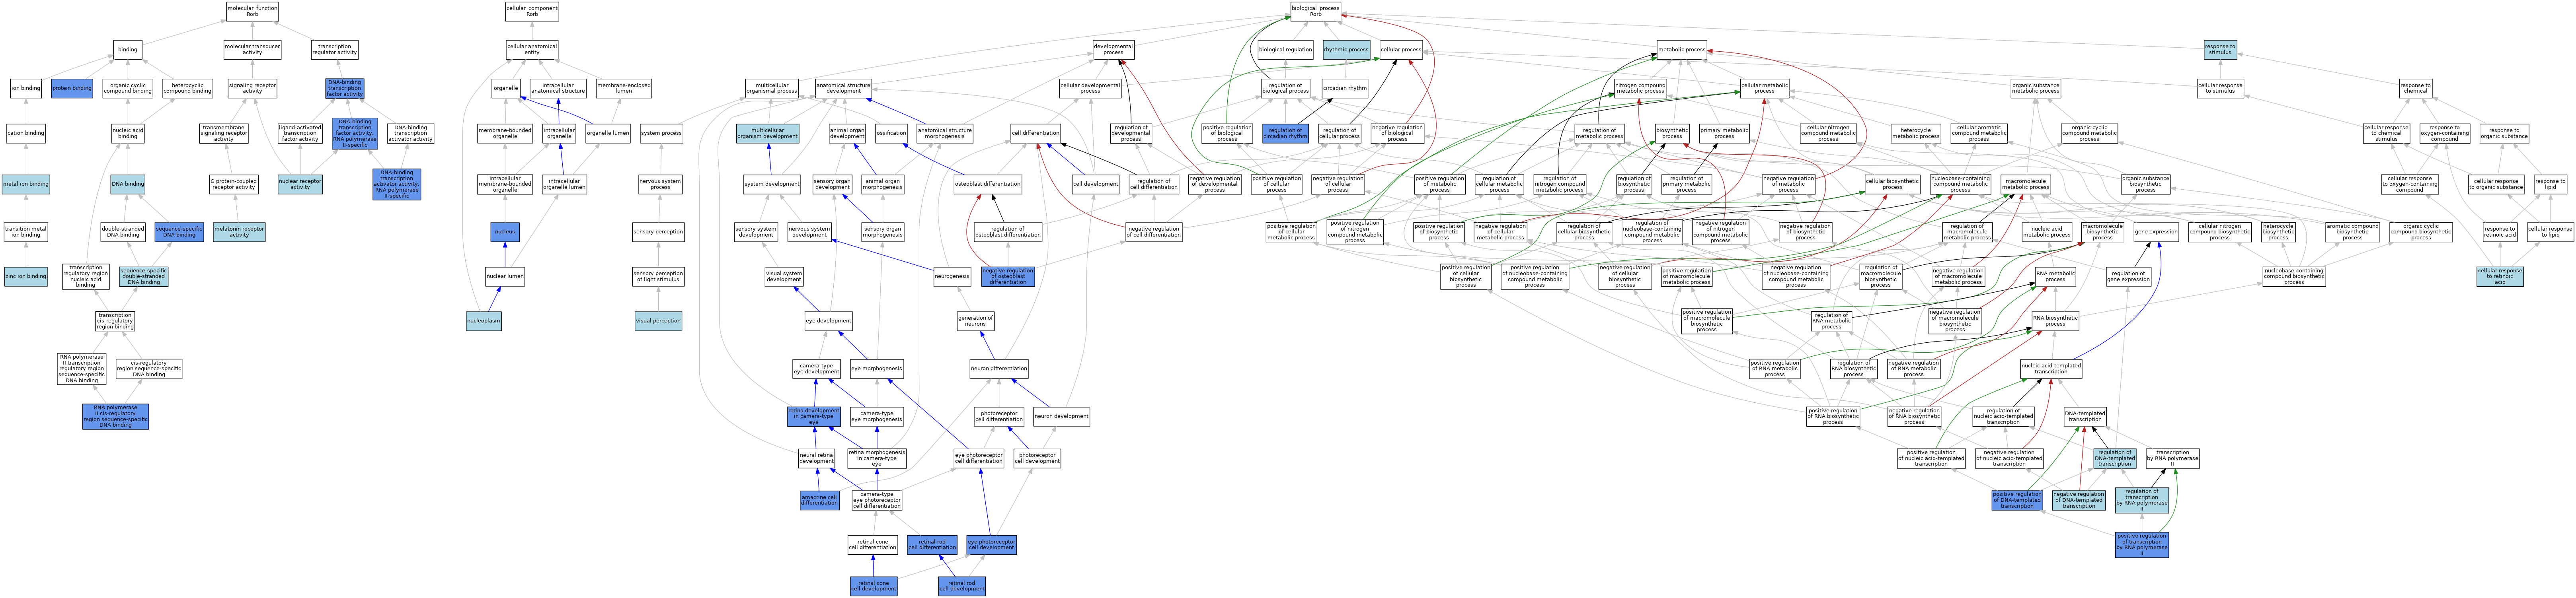Screen dimensions: 2576x598
Task: Click the signaling receptor activity node
Action: tap(252, 88)
